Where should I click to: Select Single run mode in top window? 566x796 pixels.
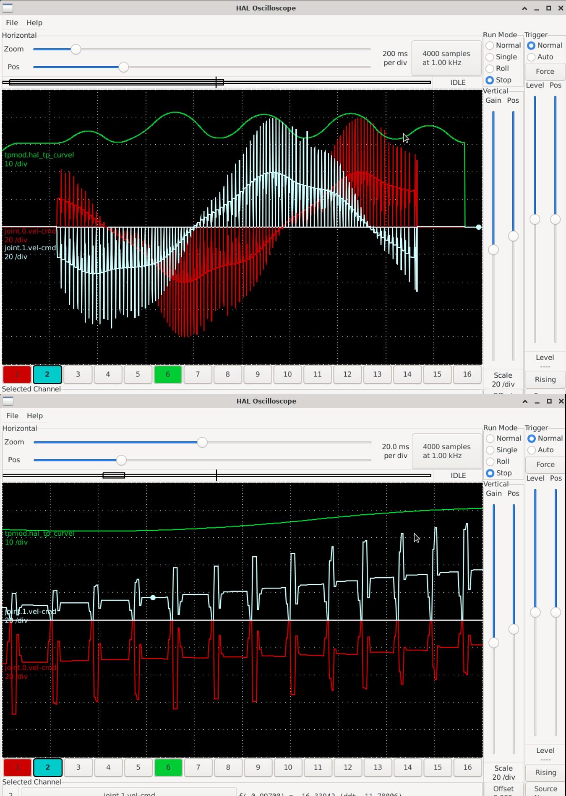501,57
